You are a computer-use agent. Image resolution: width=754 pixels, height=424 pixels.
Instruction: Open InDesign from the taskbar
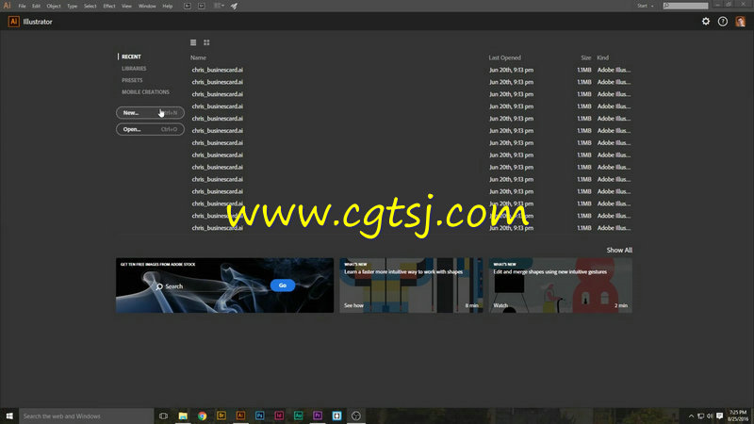279,416
